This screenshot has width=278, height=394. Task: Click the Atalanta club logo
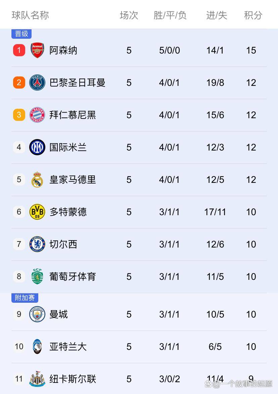[x=37, y=347]
